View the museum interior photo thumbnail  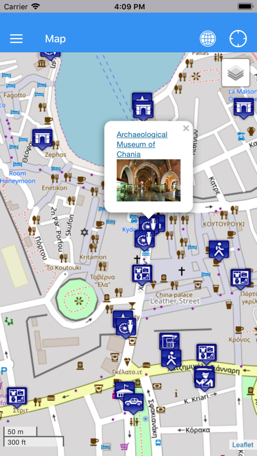click(x=148, y=180)
